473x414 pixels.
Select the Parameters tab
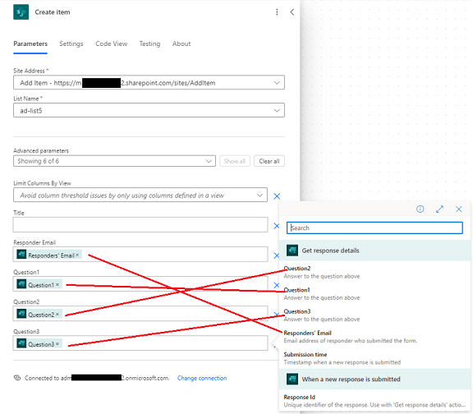[x=30, y=44]
